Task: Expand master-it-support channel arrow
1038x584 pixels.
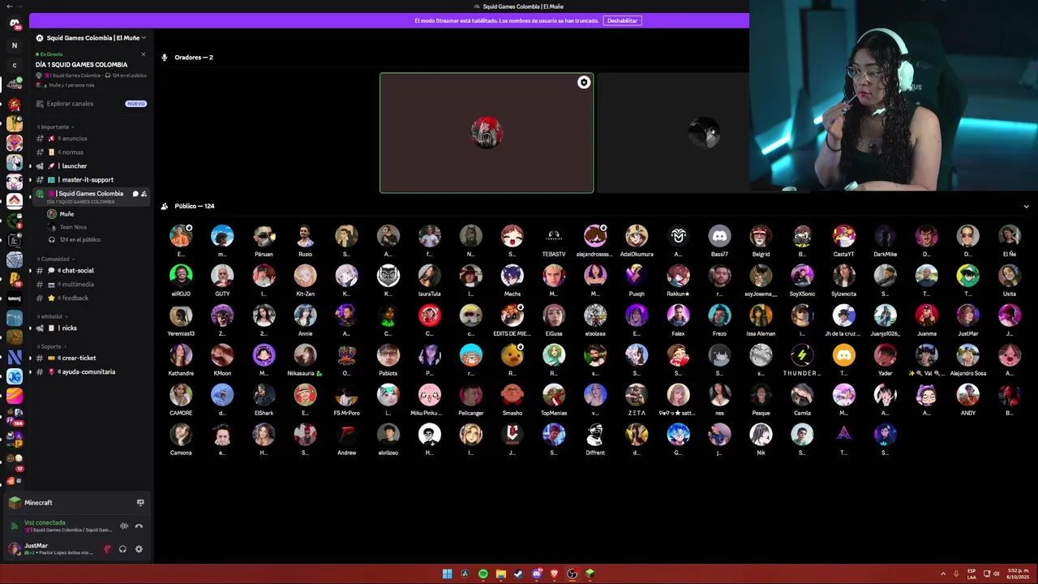Action: [x=30, y=180]
